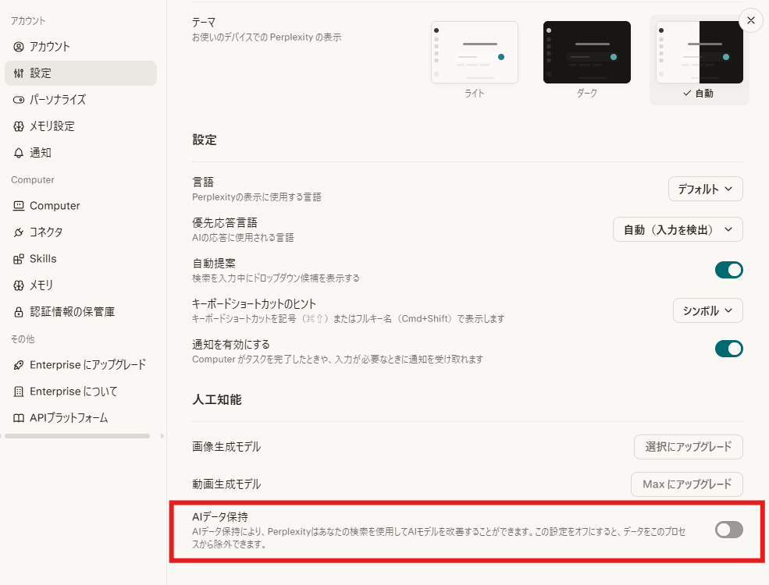Open the 言語 デフォルト dropdown

[705, 189]
